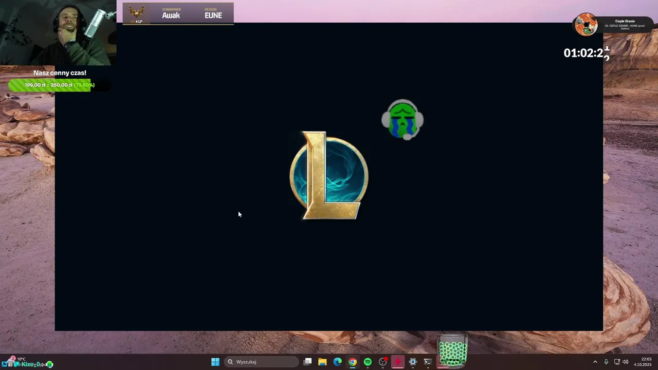
Task: Launch Microsoft Edge from taskbar
Action: coord(337,362)
